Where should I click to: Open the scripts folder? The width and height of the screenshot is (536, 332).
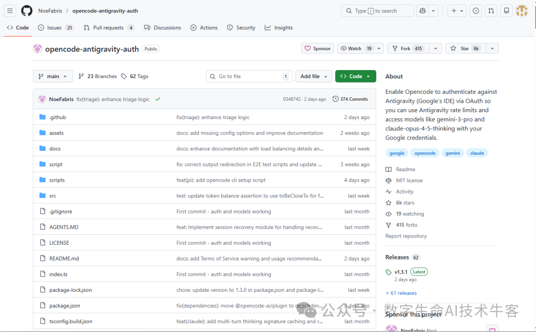pos(57,180)
